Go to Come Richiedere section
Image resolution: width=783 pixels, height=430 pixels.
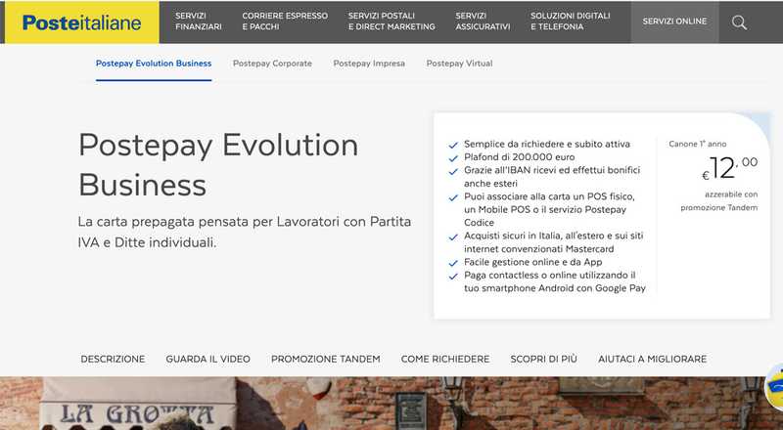445,359
